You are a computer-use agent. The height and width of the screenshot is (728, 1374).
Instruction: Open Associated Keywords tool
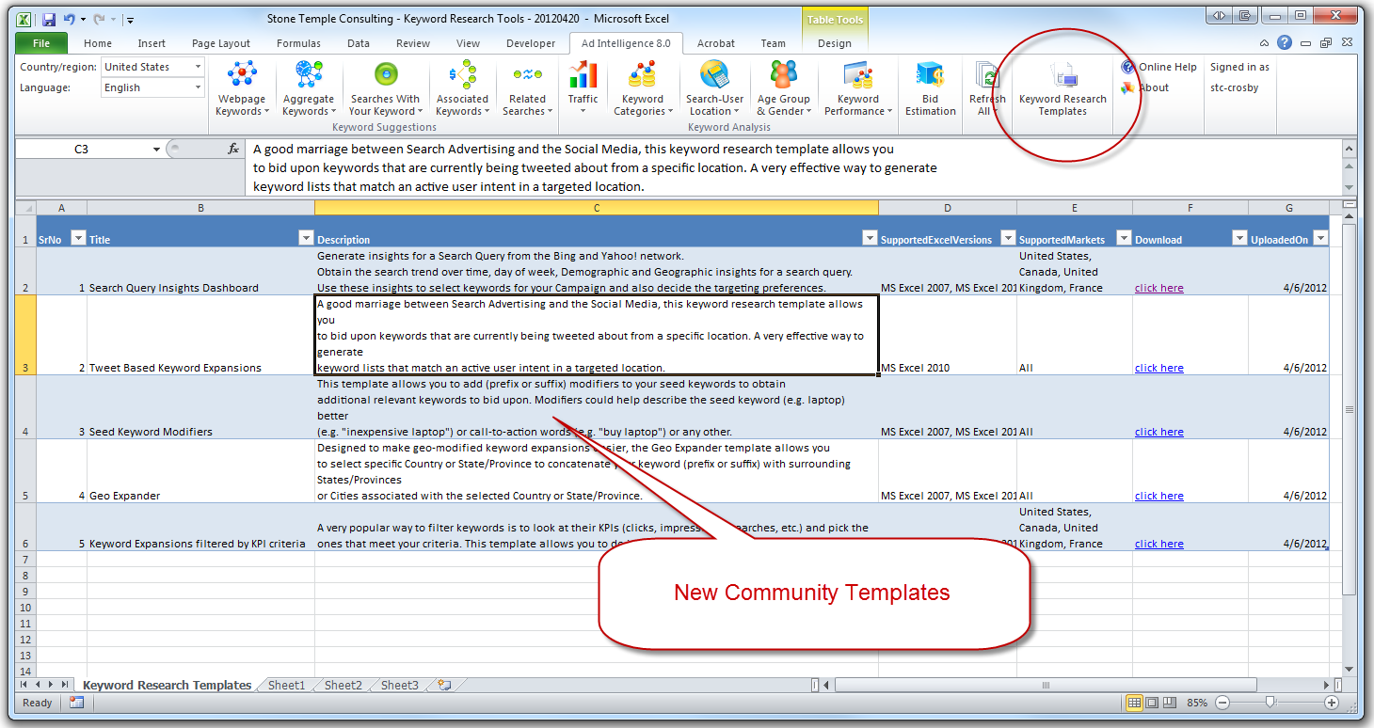pos(462,88)
